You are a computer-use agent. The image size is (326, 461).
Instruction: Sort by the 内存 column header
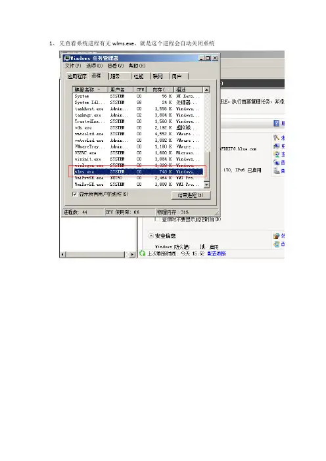coord(160,89)
